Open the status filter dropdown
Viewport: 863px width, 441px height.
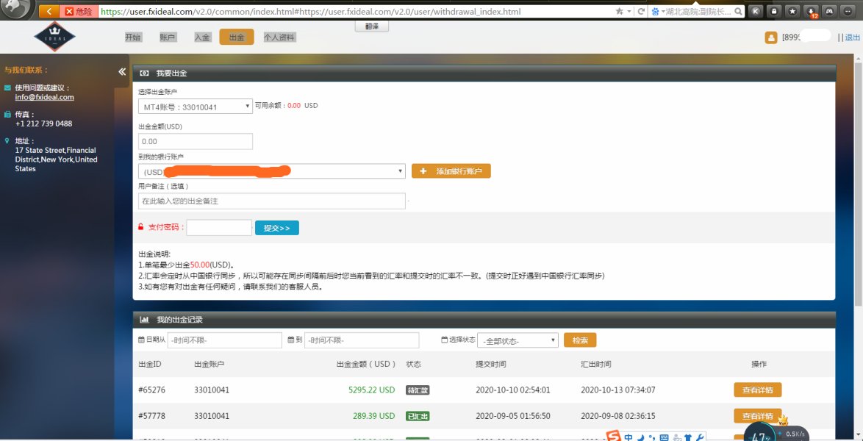[x=518, y=340]
